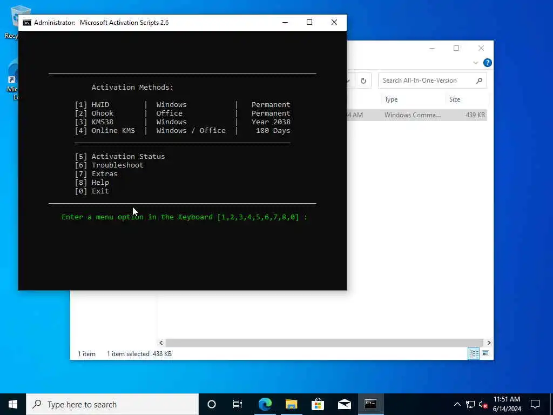Click the 180 Days text
The width and height of the screenshot is (553, 415).
tap(273, 131)
